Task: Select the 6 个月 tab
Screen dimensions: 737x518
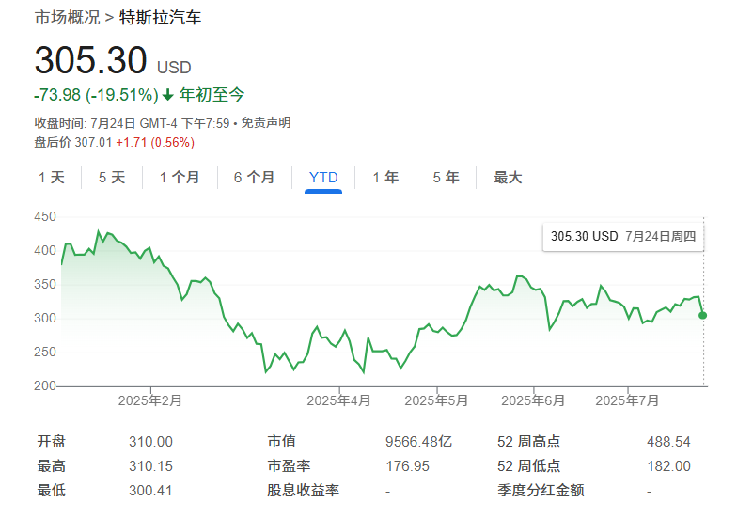Action: [x=254, y=178]
